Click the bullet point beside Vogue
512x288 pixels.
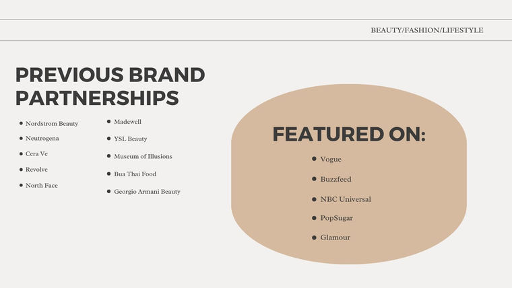[314, 159]
